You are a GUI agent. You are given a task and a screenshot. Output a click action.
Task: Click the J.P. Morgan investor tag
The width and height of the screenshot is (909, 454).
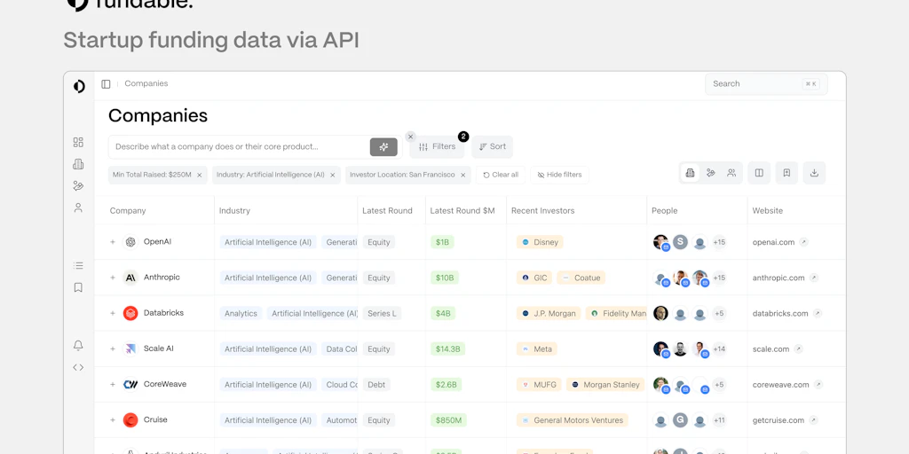point(549,313)
